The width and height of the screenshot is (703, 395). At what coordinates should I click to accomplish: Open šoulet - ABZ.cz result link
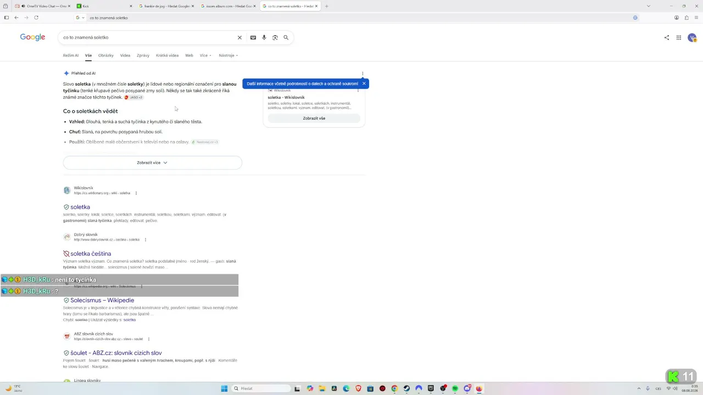tap(116, 353)
